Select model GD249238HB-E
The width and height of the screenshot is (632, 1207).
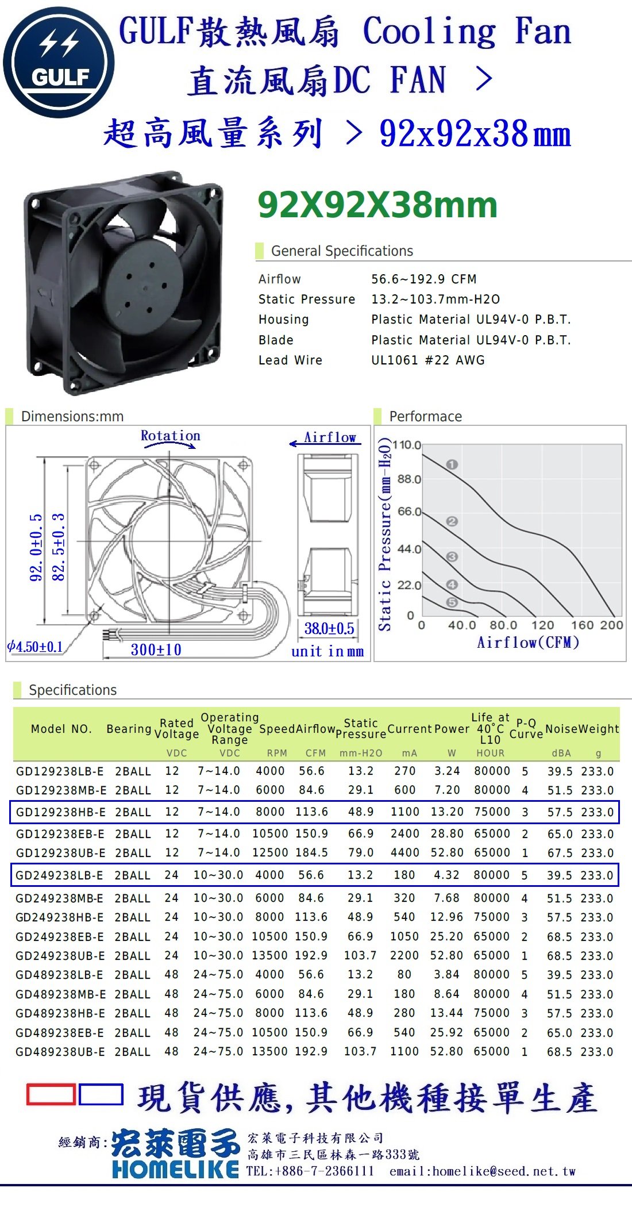coord(60,917)
